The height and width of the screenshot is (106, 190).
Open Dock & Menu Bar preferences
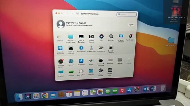click(x=81, y=37)
